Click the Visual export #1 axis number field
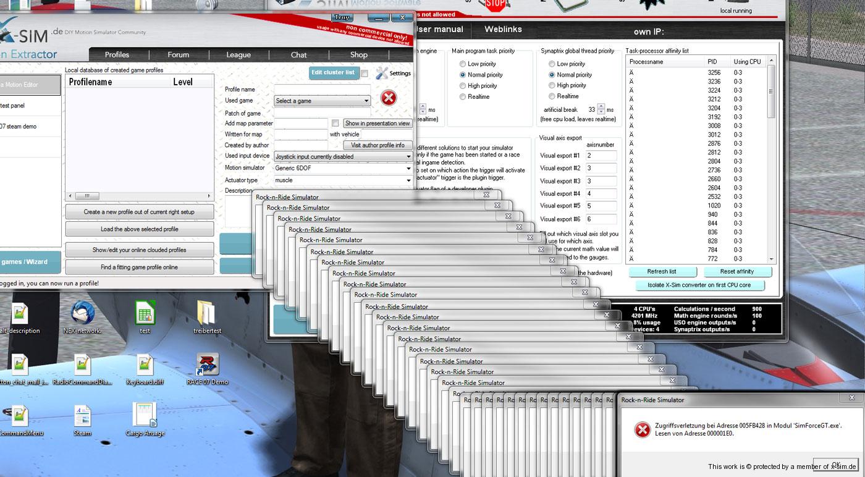 coord(601,156)
